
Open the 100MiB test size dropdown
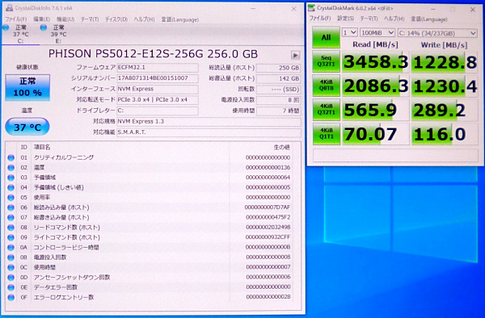(377, 32)
